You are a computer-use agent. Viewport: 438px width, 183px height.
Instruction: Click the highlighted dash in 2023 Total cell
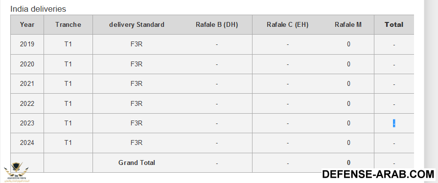394,123
